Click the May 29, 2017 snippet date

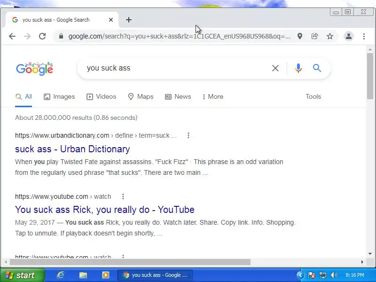coord(35,222)
